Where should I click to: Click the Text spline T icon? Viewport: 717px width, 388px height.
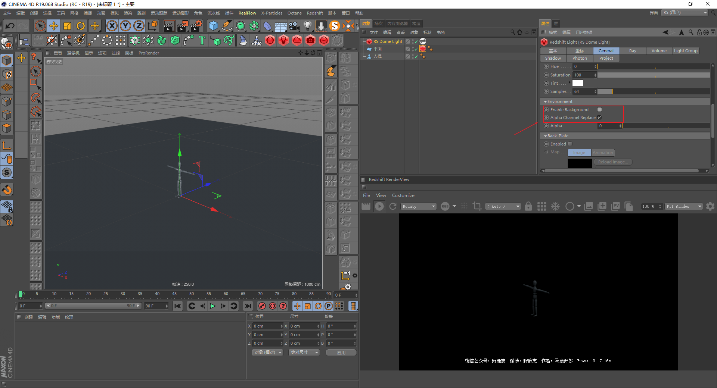tap(202, 40)
